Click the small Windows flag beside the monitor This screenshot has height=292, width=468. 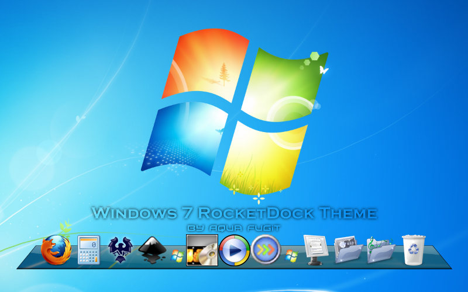pyautogui.click(x=291, y=256)
